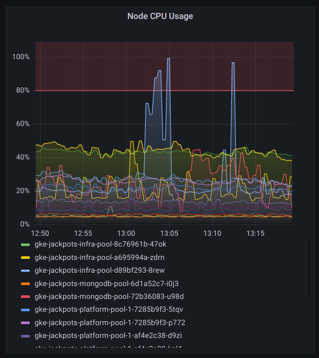Click the 100% y-axis label

pyautogui.click(x=21, y=57)
